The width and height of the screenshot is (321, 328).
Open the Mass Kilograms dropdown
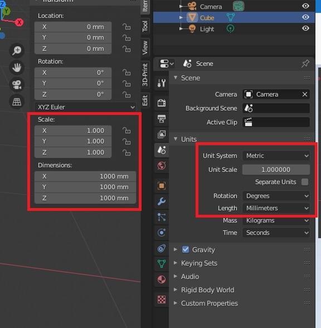pos(276,220)
